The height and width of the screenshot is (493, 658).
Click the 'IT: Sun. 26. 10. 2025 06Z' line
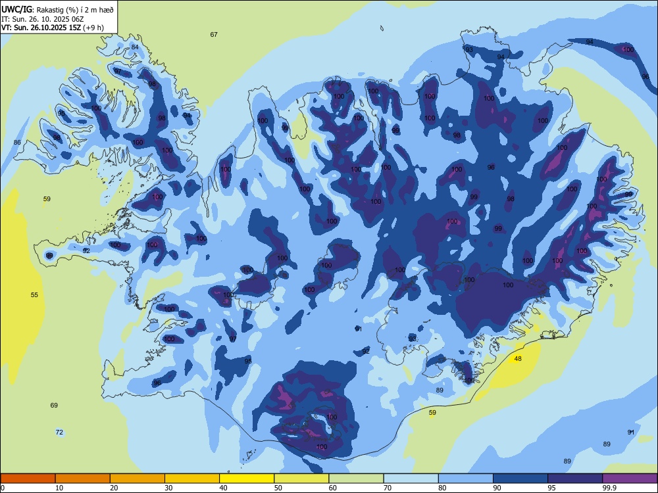(x=42, y=19)
